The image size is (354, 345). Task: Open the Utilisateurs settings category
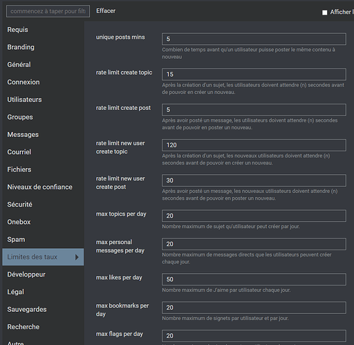point(24,100)
